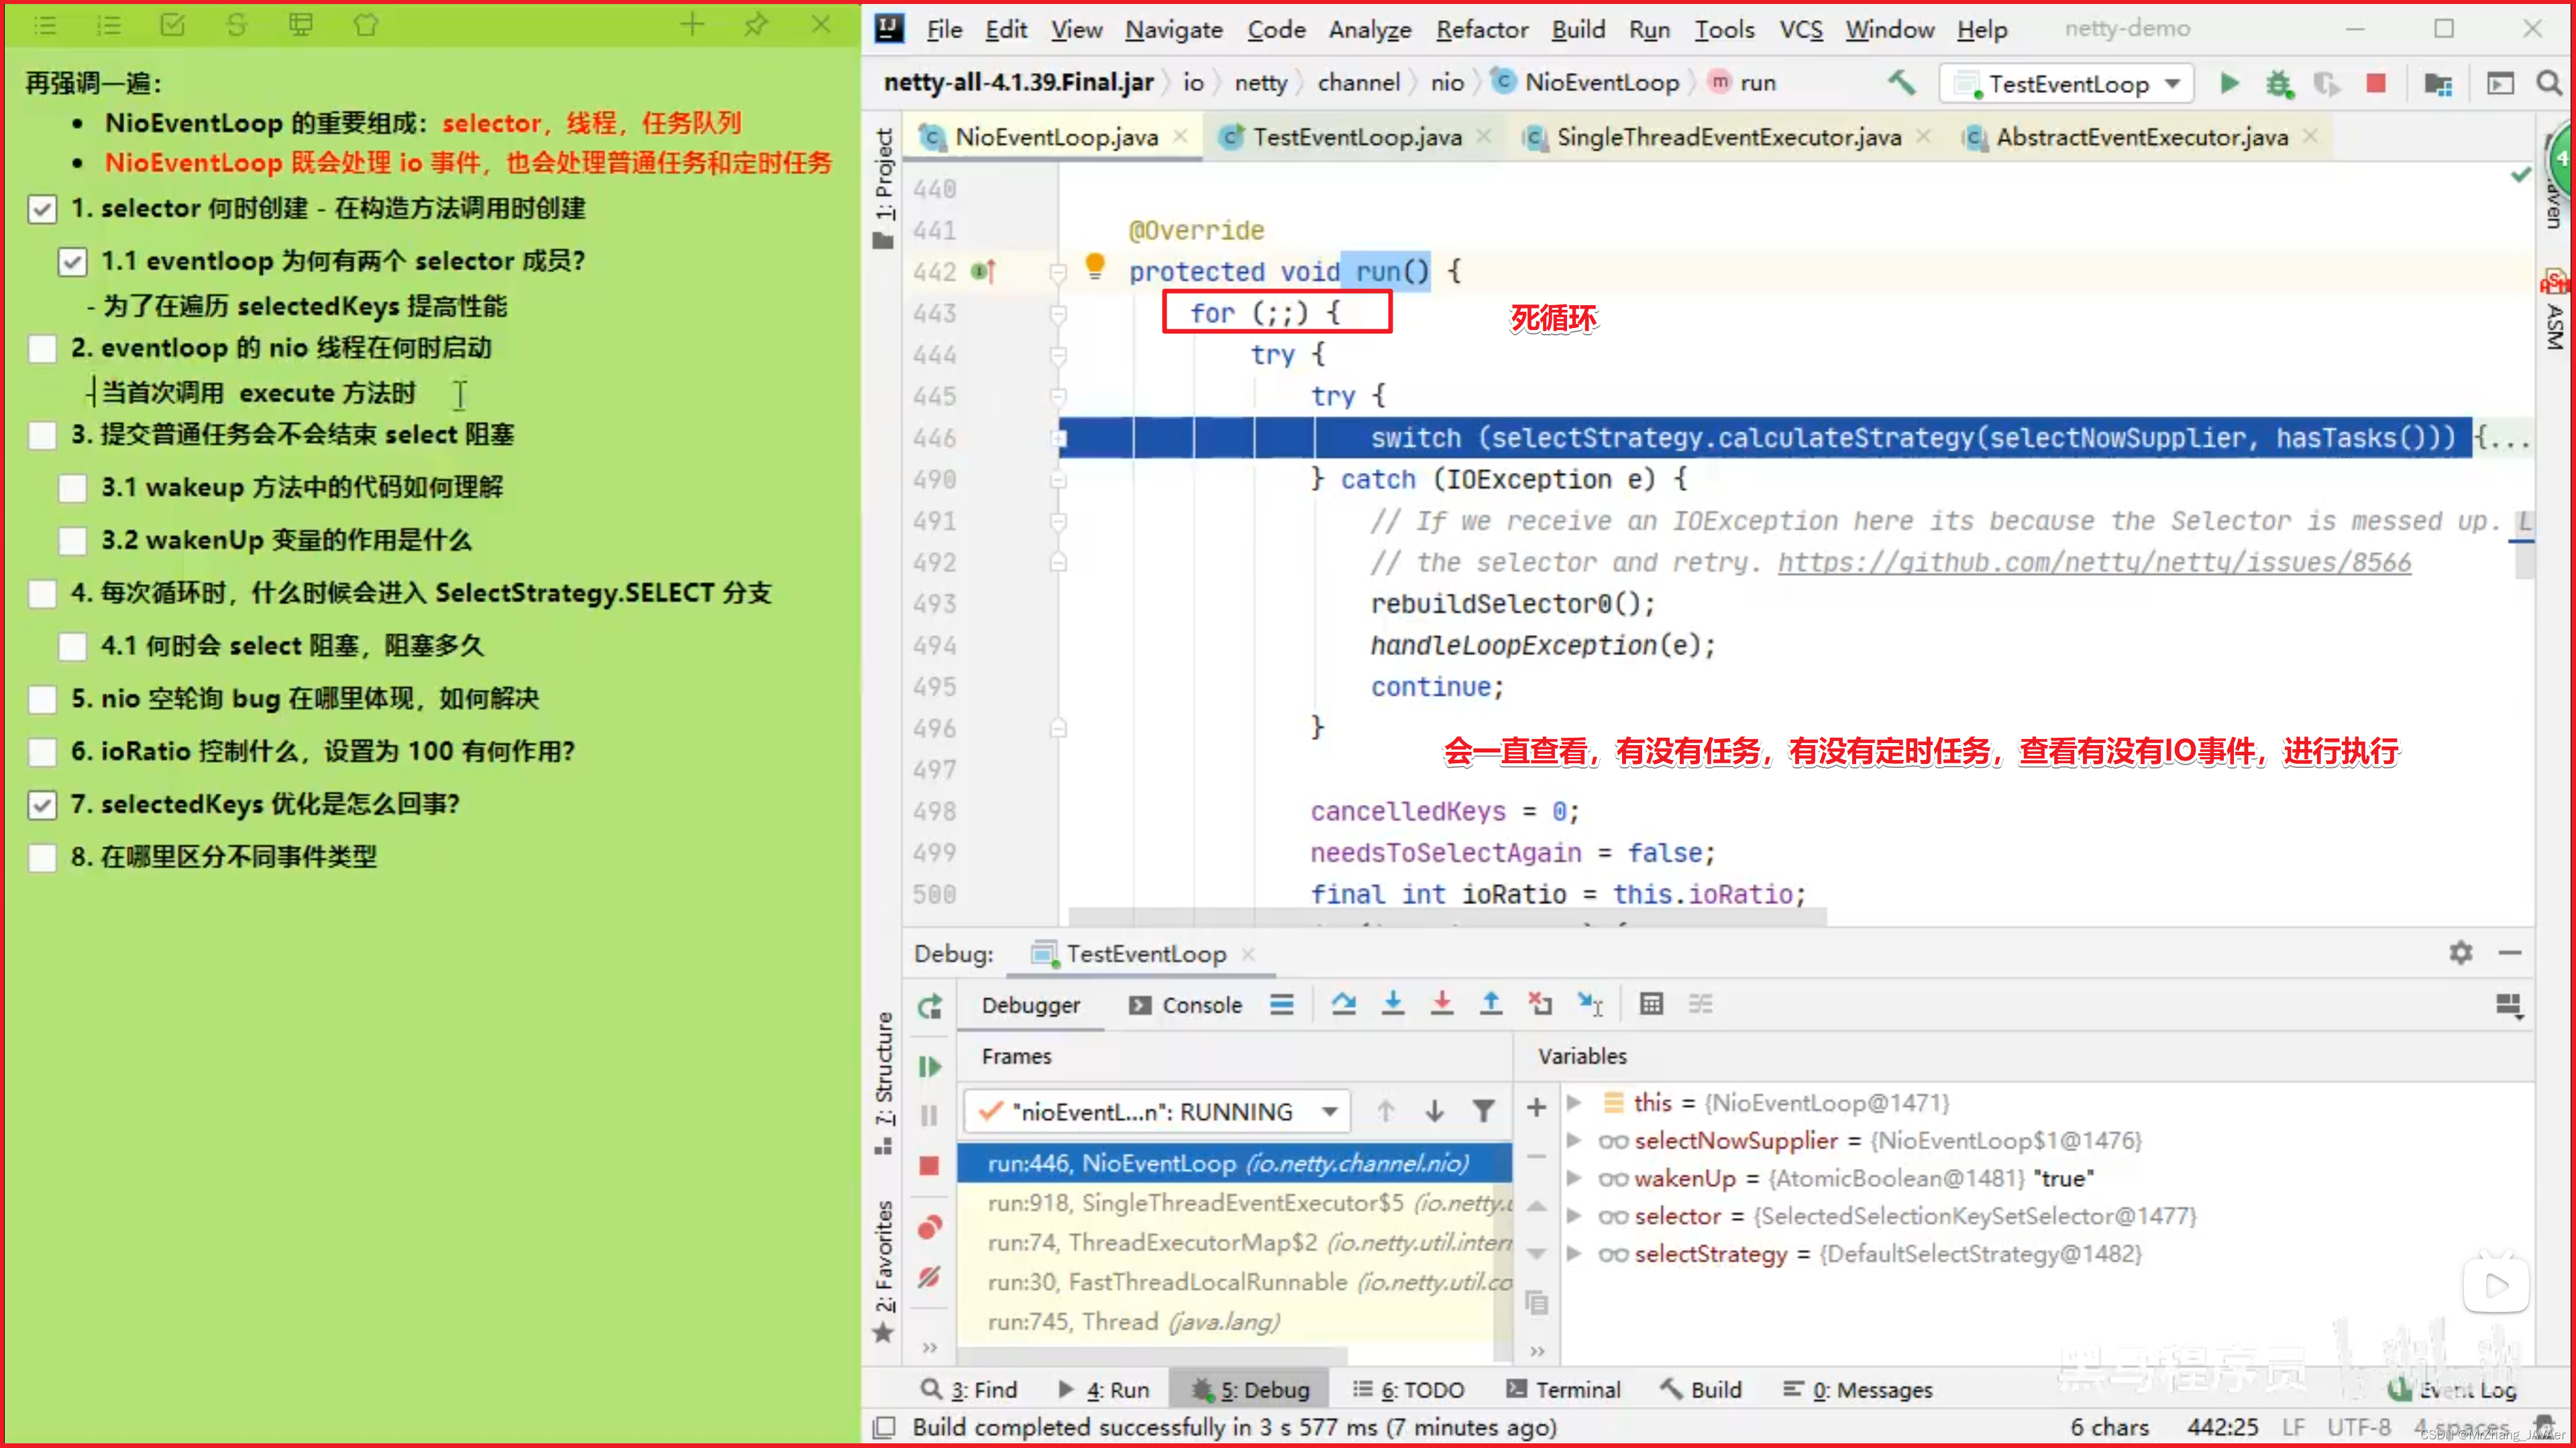Collapse the run() method fold on line 442

pyautogui.click(x=1058, y=272)
